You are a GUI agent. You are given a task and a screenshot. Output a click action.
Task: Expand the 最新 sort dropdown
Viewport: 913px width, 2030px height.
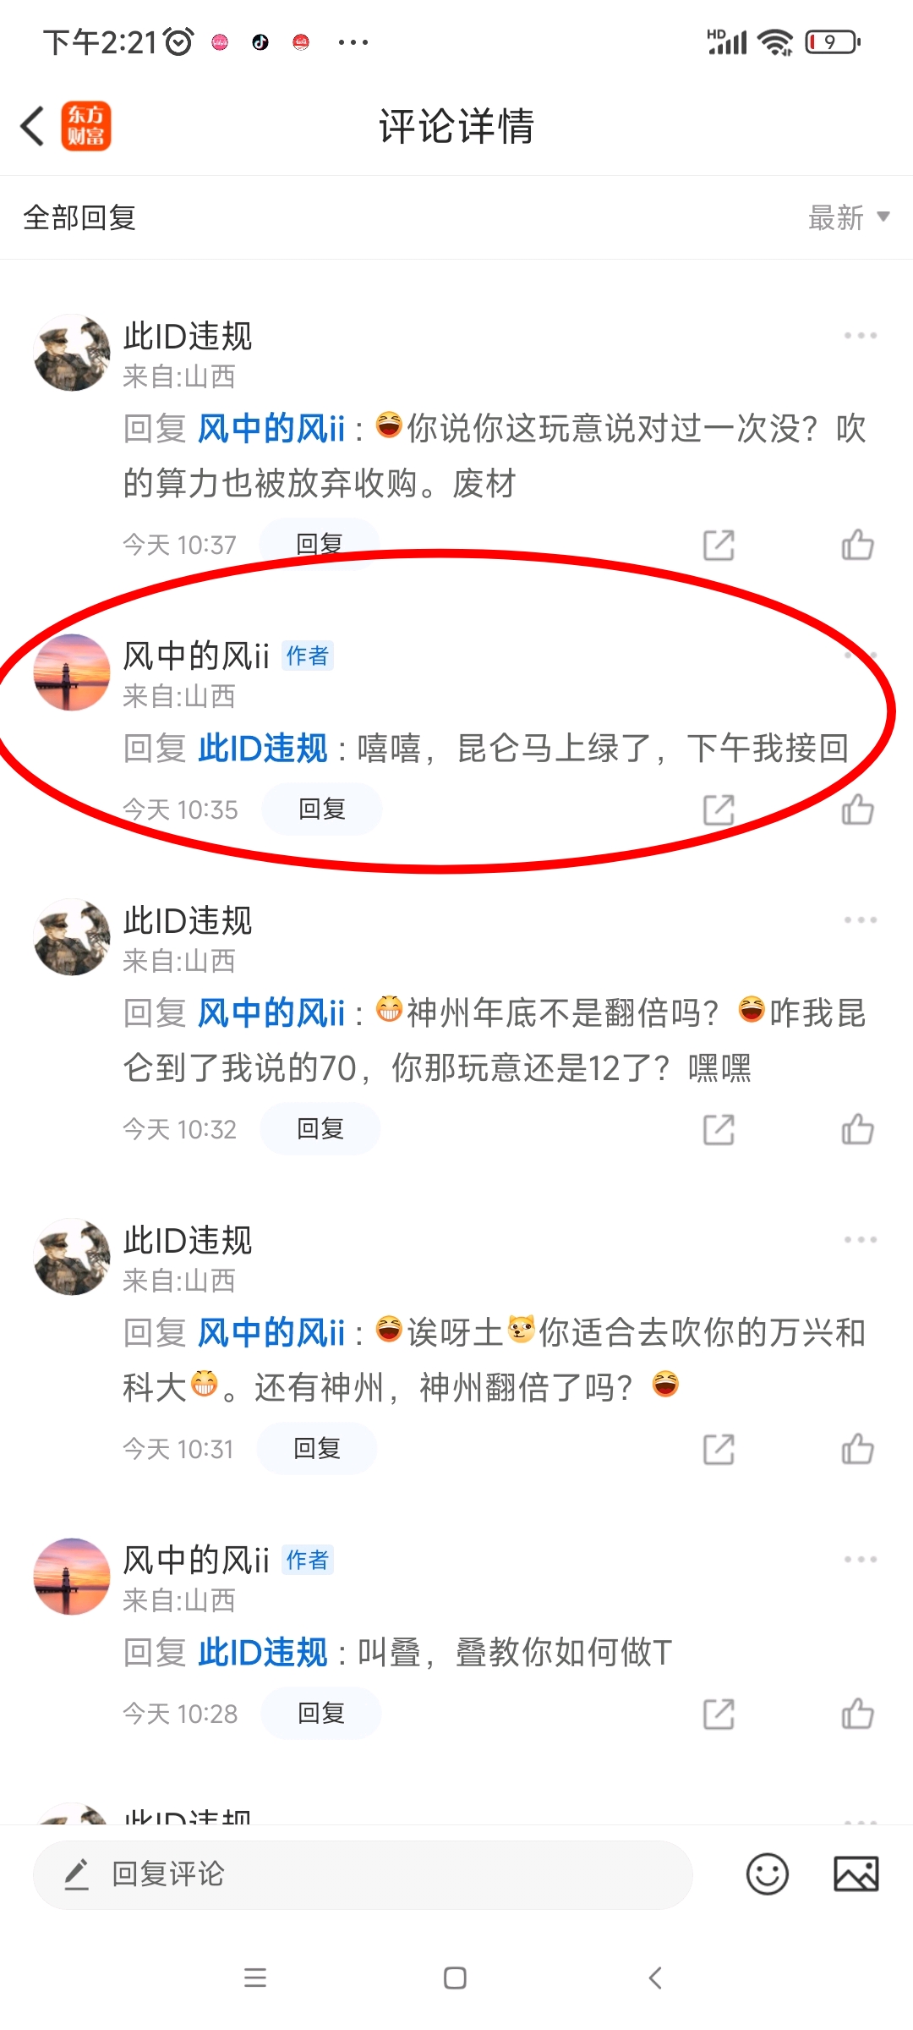849,217
